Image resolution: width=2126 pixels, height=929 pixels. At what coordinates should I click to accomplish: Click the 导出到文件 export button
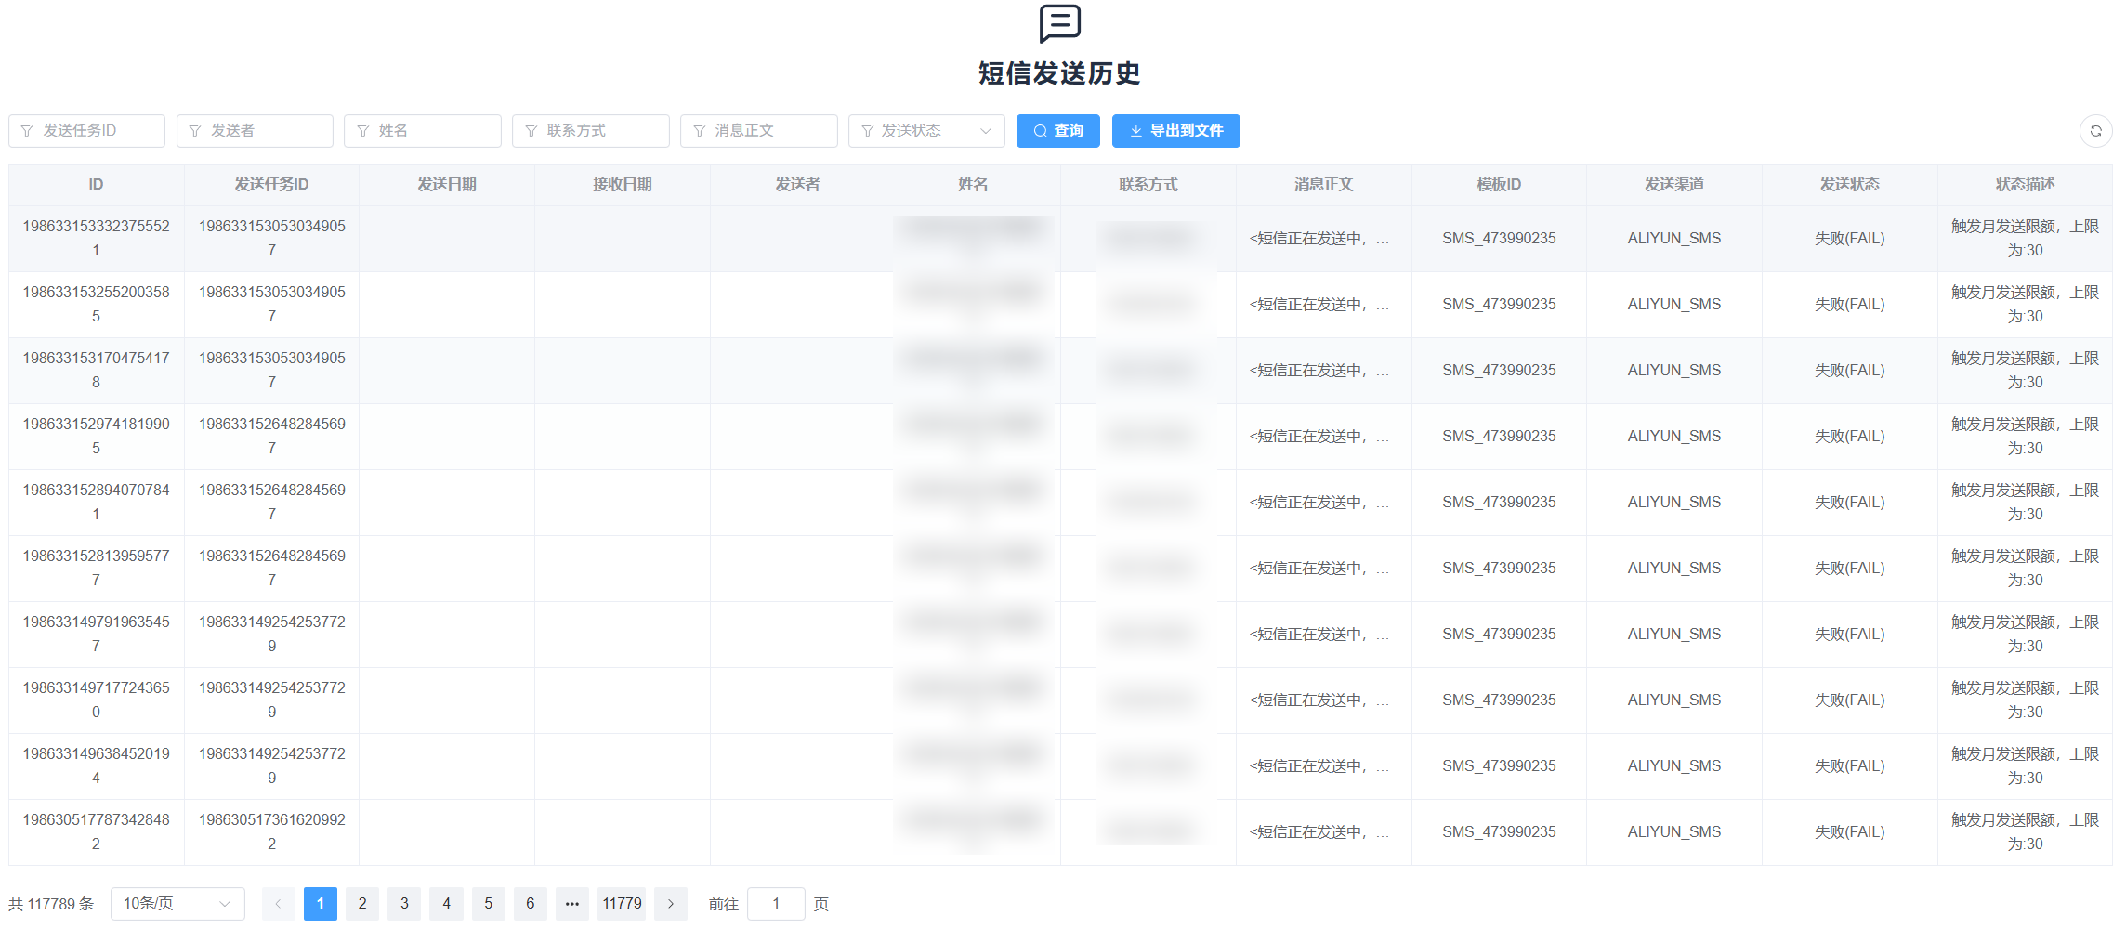pos(1175,131)
